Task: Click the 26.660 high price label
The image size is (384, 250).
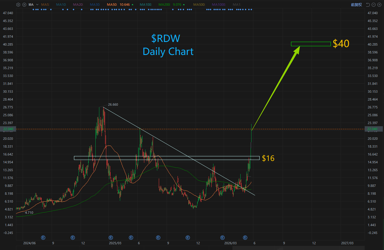Action: click(113, 104)
